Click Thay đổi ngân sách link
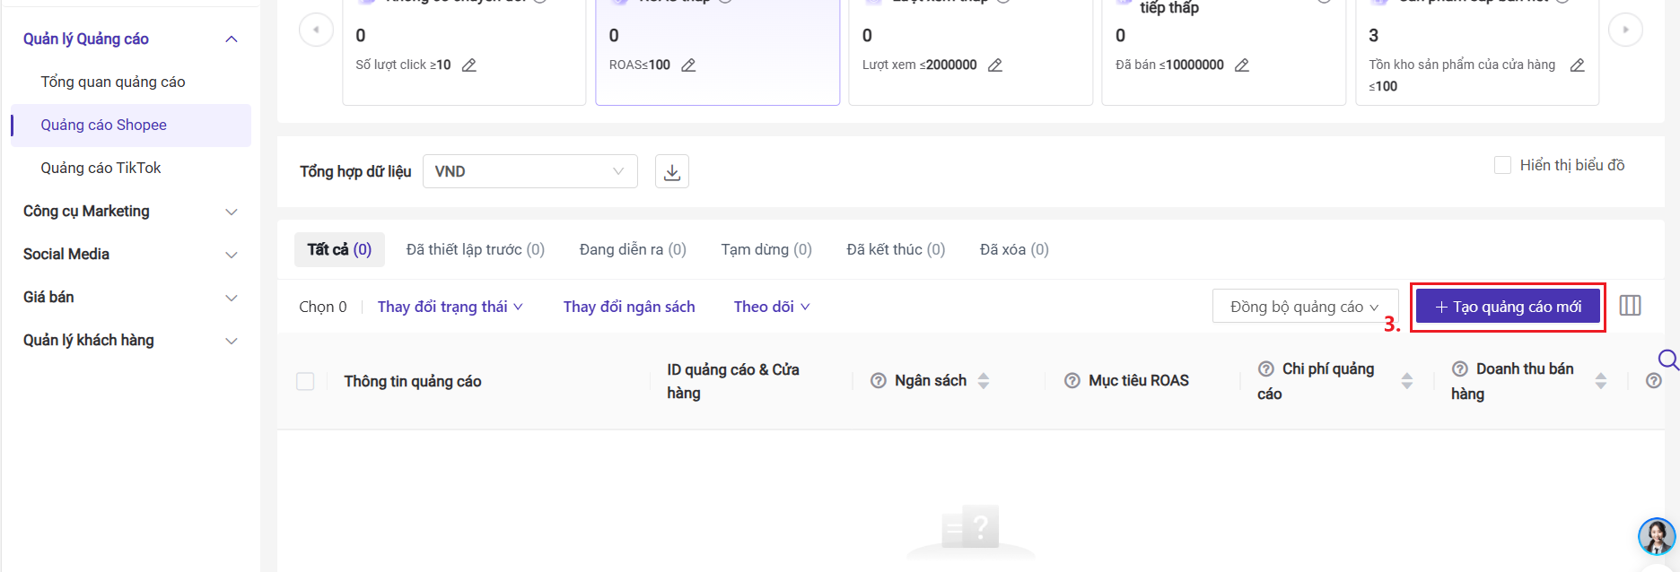The height and width of the screenshot is (572, 1680). coord(629,307)
